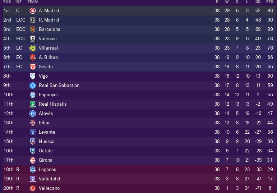Click the Sevilla red shield badge
The image size is (277, 193).
[32, 67]
